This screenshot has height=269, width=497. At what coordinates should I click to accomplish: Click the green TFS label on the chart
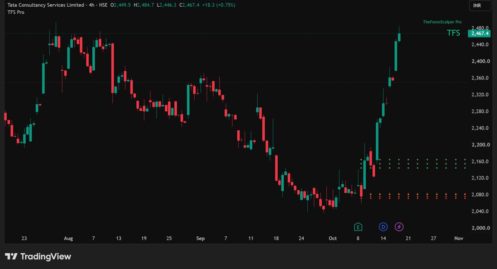click(x=454, y=33)
